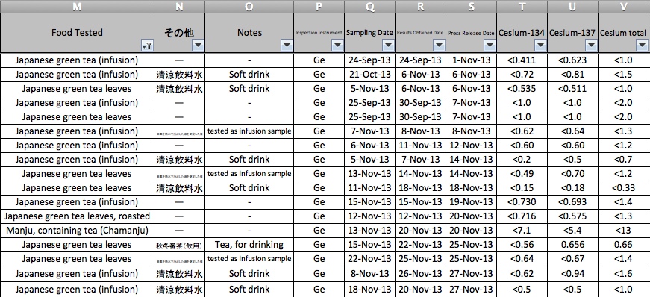
Task: Select column O header
Action: 249,6
